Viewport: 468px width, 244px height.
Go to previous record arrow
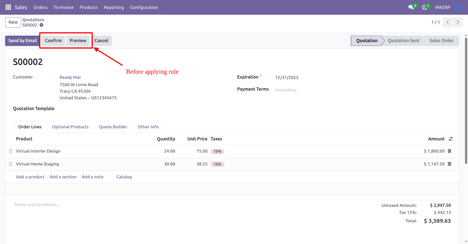tap(447, 22)
